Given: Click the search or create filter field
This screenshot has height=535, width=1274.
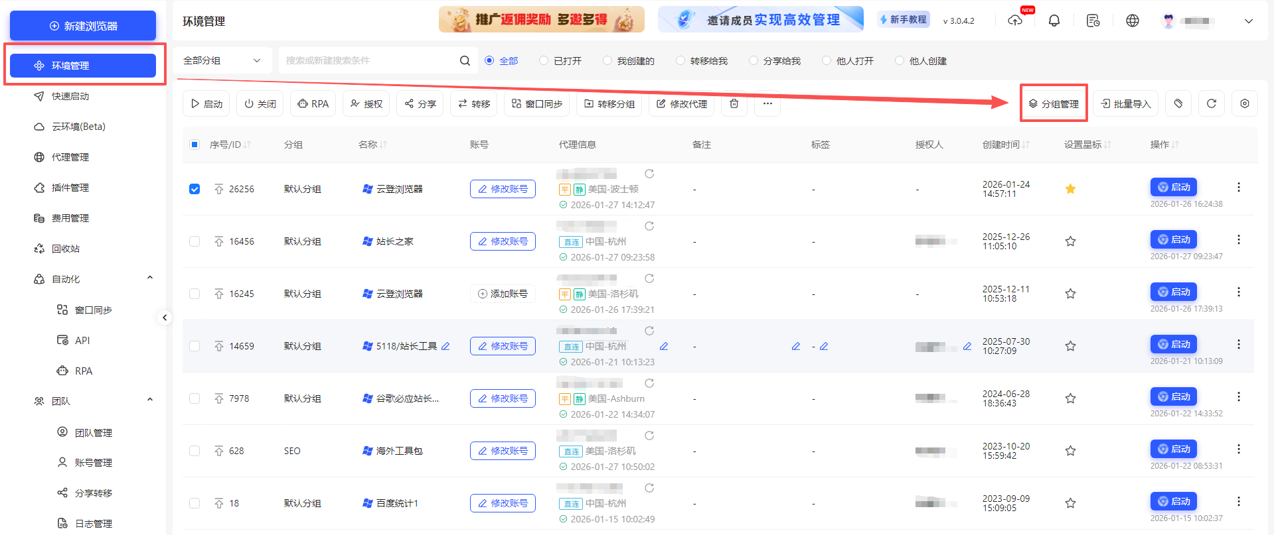Looking at the screenshot, I should click(368, 60).
